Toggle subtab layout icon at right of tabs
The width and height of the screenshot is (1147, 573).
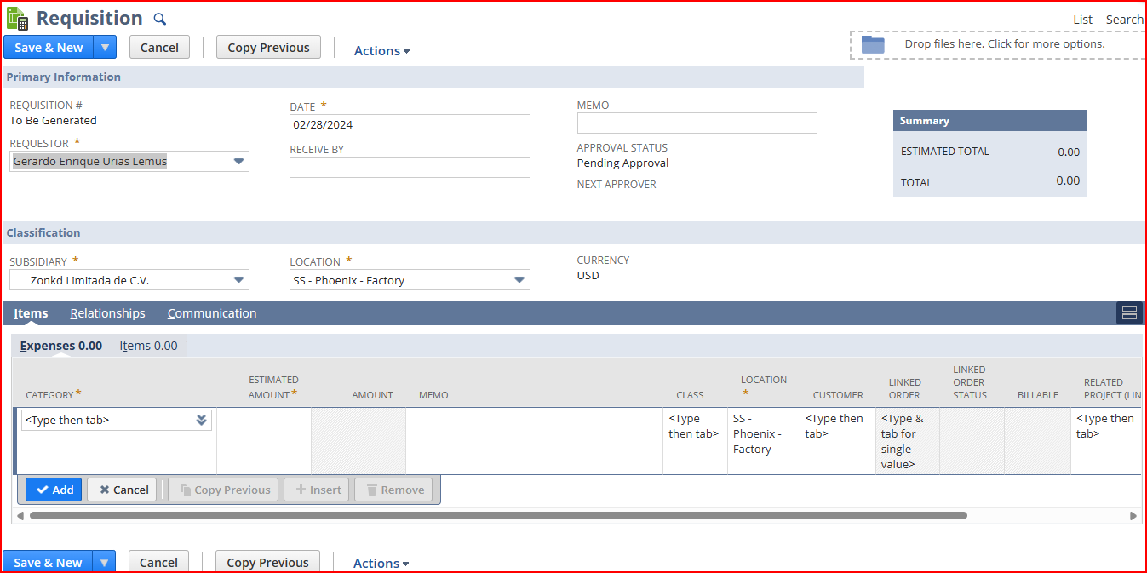1129,313
